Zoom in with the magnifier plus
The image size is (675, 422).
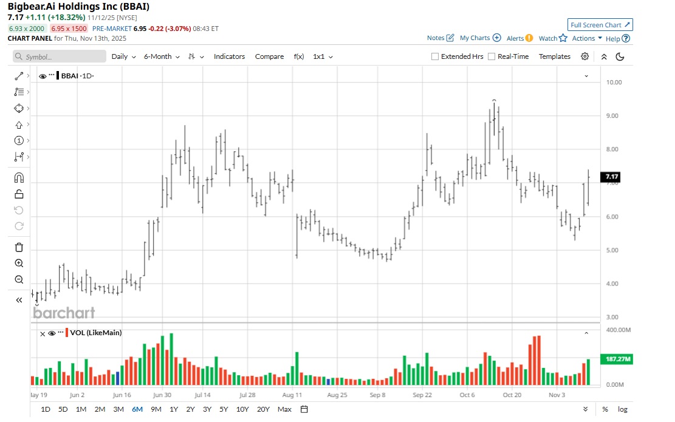18,264
